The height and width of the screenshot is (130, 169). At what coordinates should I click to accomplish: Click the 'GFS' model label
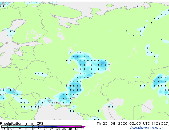(x=40, y=124)
